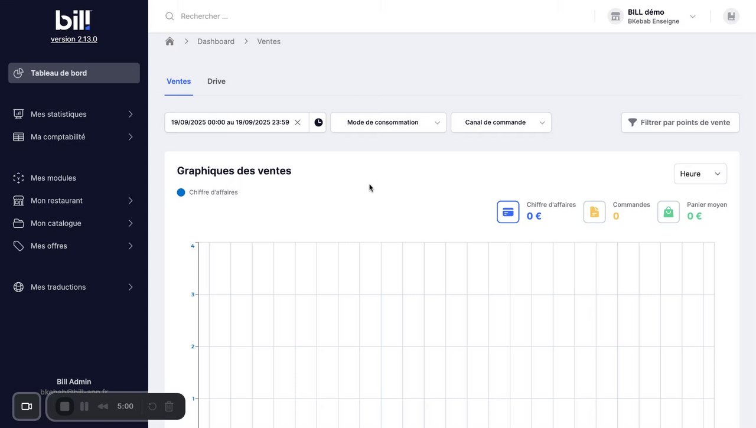
Task: Click the home breadcrumb icon
Action: pyautogui.click(x=170, y=41)
